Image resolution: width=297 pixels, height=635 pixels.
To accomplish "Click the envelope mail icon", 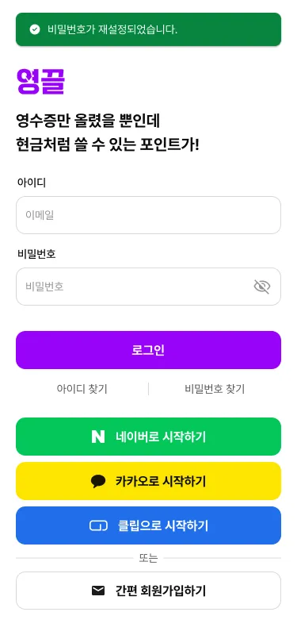I will pyautogui.click(x=98, y=591).
